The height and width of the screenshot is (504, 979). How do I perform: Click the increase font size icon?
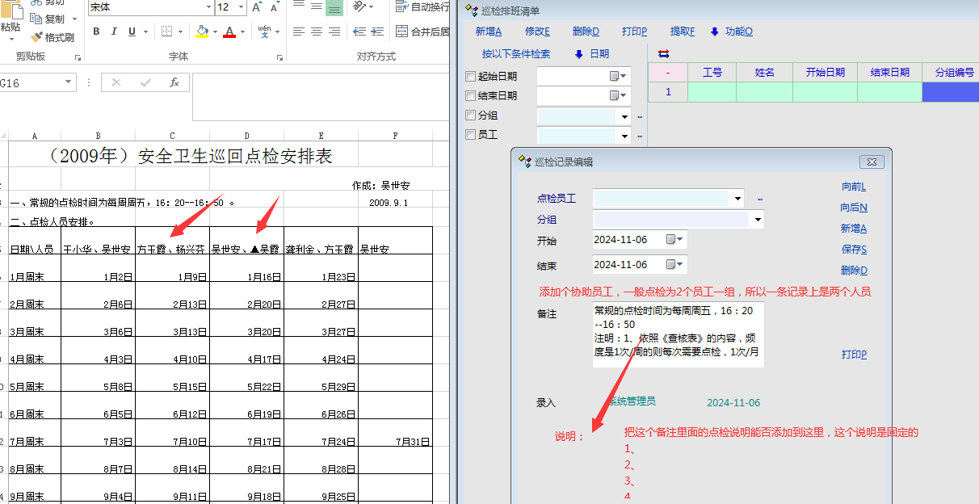click(x=257, y=7)
